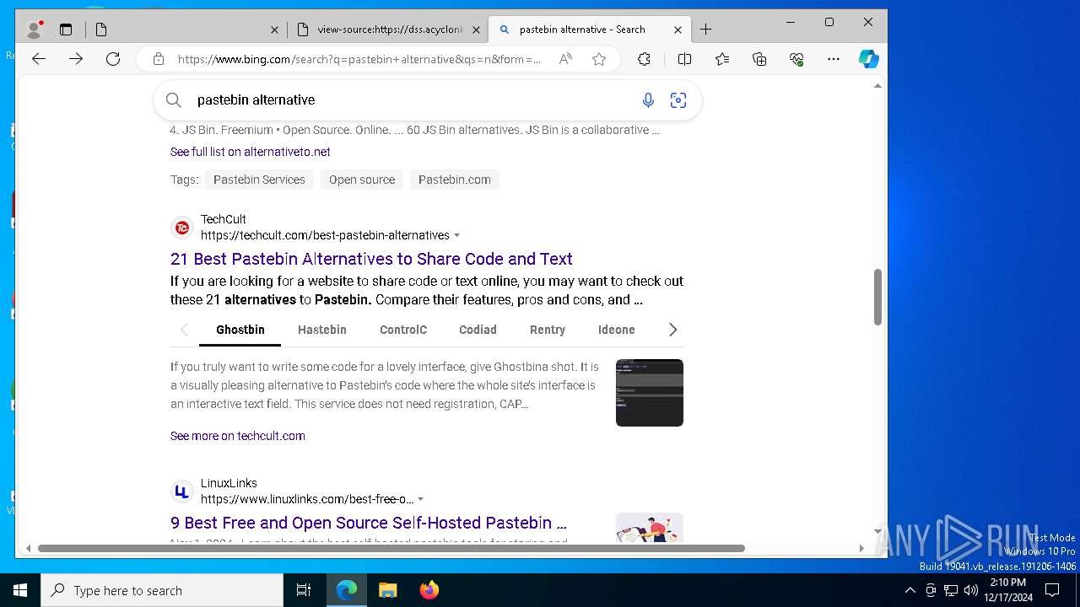Click the search magnifier icon
Image resolution: width=1080 pixels, height=607 pixels.
tap(174, 100)
